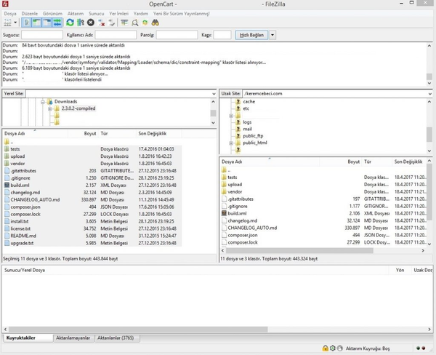Toggle message log display

26,23
